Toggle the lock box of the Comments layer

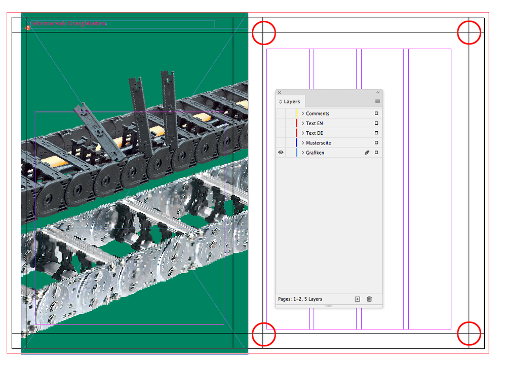pyautogui.click(x=290, y=114)
